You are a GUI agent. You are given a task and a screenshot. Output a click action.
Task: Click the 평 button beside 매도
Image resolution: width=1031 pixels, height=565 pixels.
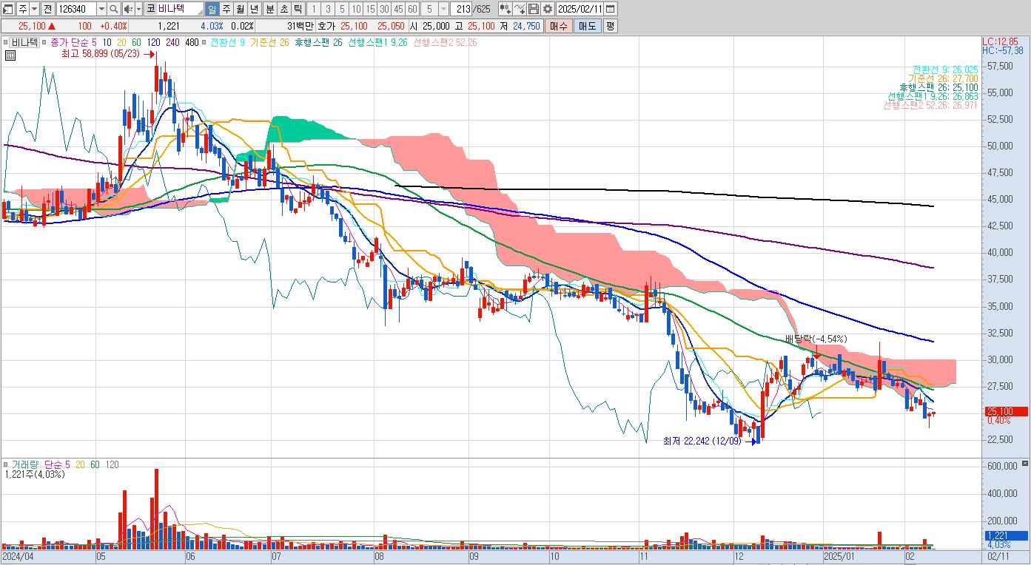(609, 26)
